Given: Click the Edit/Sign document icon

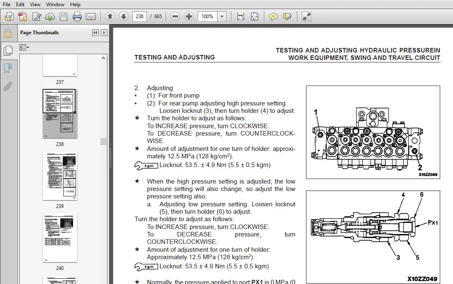Looking at the screenshot, I should [x=36, y=17].
